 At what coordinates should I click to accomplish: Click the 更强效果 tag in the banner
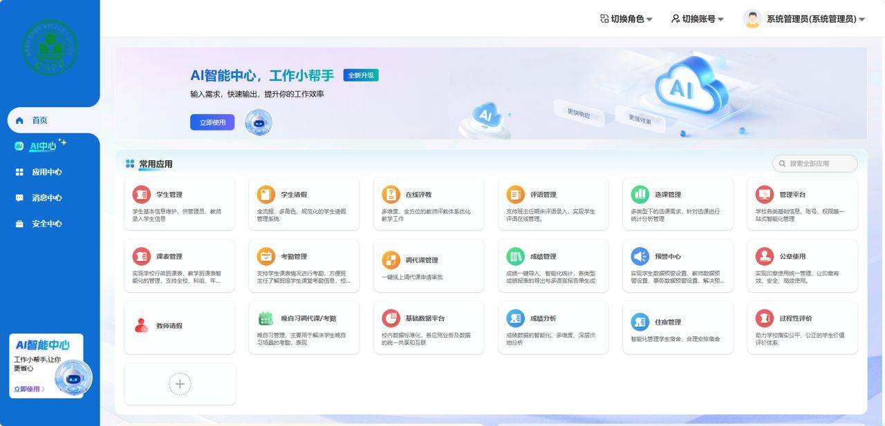[x=640, y=120]
